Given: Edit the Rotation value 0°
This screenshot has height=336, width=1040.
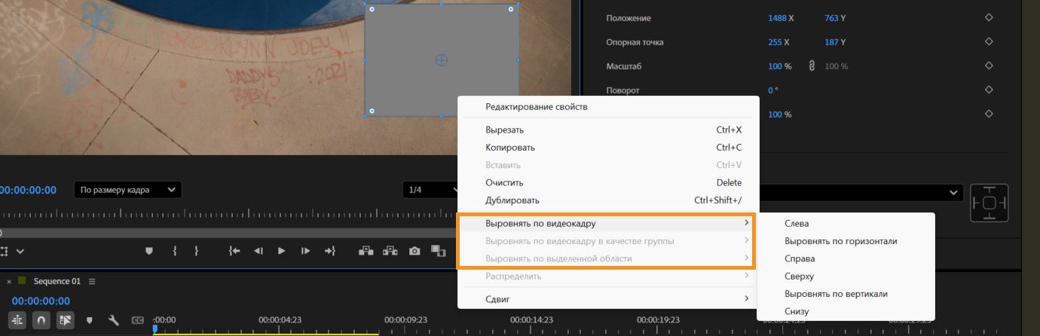Looking at the screenshot, I should click(772, 90).
